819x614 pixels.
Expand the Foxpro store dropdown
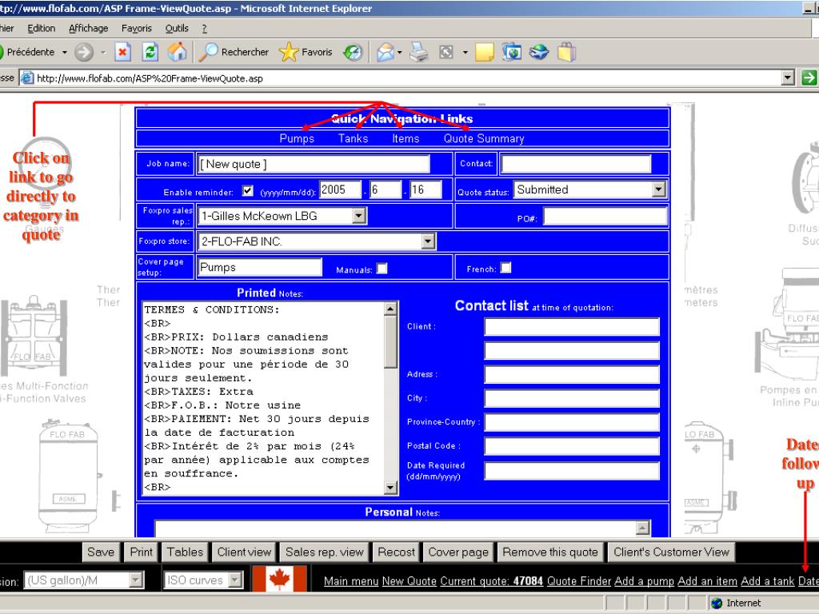pyautogui.click(x=428, y=241)
